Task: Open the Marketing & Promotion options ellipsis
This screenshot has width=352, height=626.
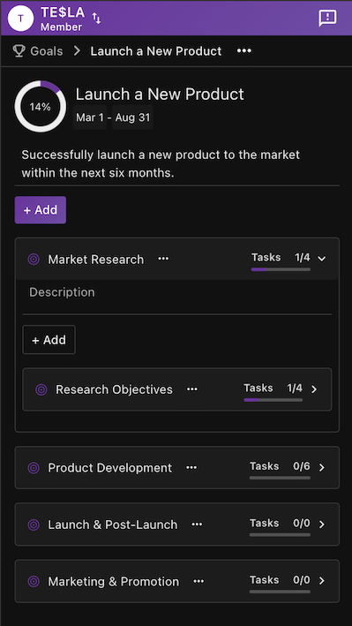Action: (198, 581)
